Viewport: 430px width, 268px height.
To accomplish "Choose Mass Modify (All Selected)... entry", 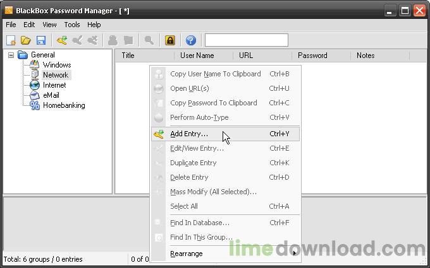I will [225, 192].
